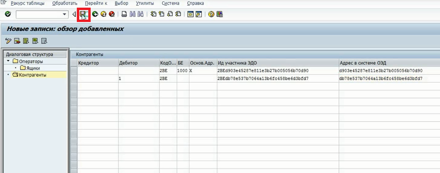
Task: Open the command field dropdown arrow
Action: [x=65, y=14]
